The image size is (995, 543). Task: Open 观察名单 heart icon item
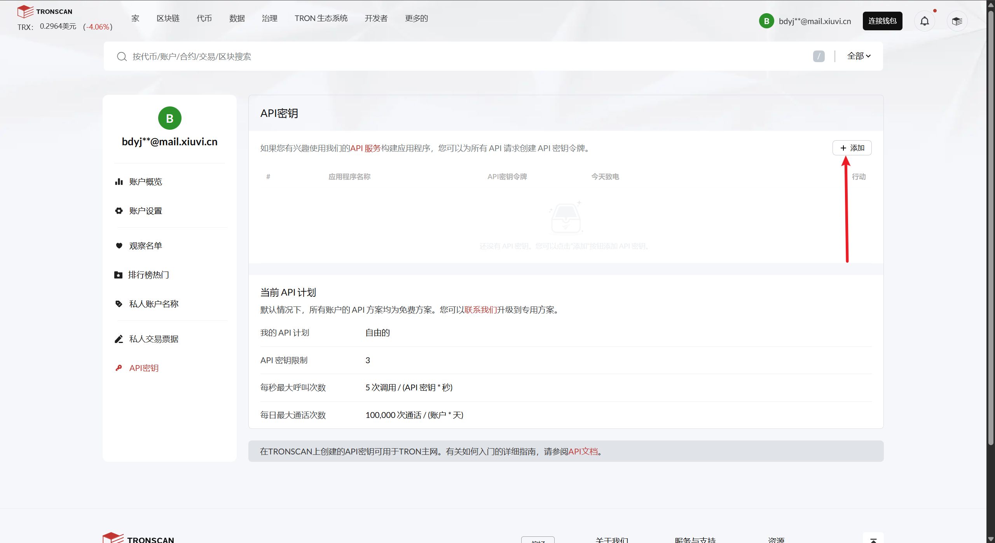pos(119,246)
